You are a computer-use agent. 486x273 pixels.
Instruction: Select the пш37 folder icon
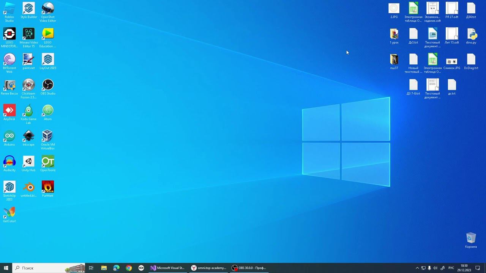point(394,61)
